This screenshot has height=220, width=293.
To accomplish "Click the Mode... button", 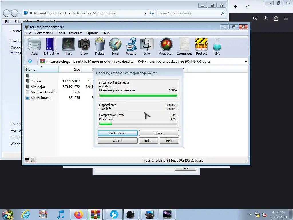I will click(149, 141).
